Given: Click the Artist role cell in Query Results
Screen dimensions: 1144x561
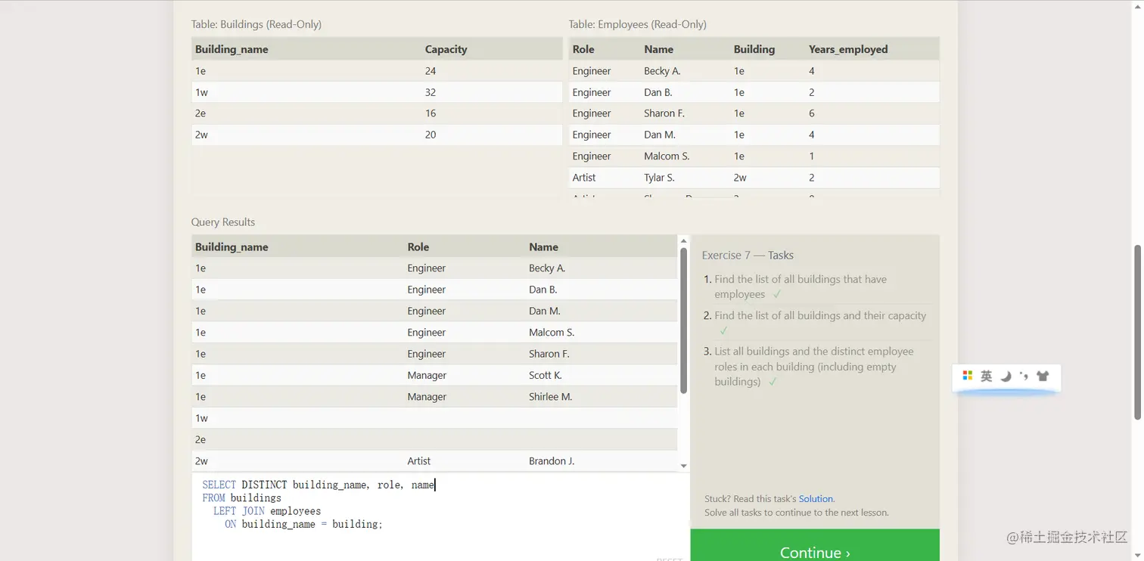Looking at the screenshot, I should pos(418,461).
